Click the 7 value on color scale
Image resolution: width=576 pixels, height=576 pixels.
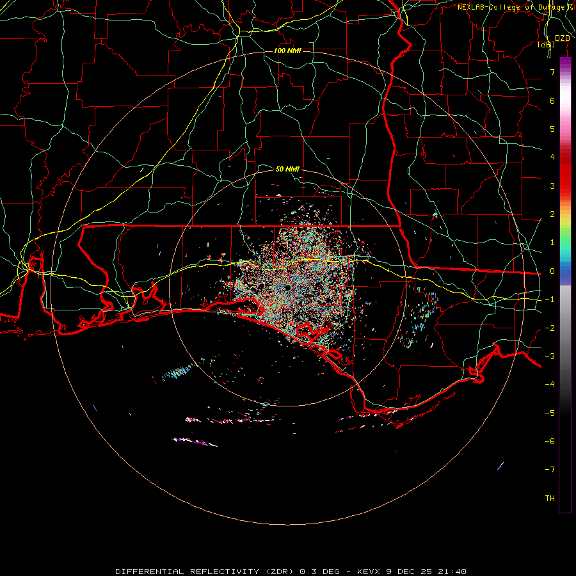pos(552,72)
